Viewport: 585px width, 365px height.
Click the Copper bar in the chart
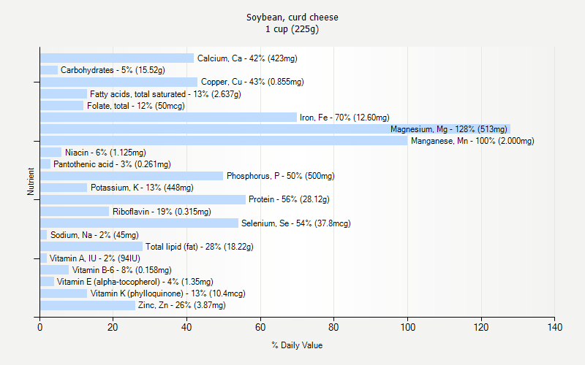click(118, 82)
